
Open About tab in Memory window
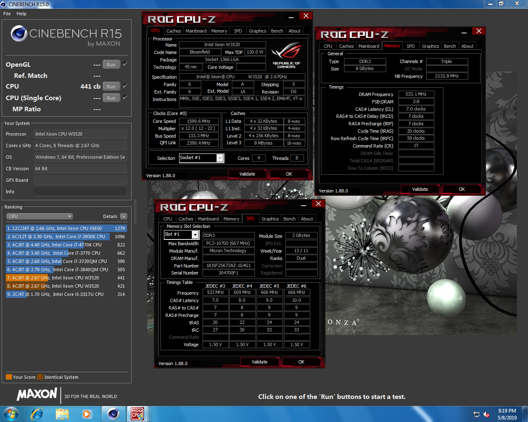[467, 46]
